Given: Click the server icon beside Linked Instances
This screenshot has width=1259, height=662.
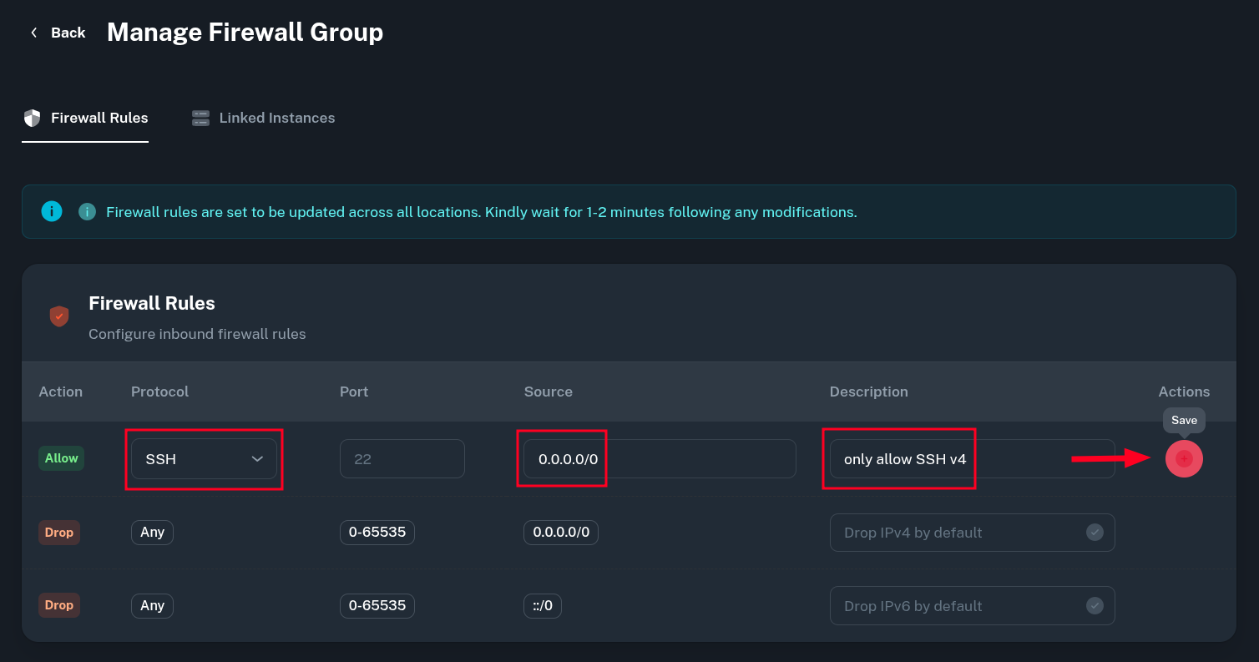Looking at the screenshot, I should 200,118.
